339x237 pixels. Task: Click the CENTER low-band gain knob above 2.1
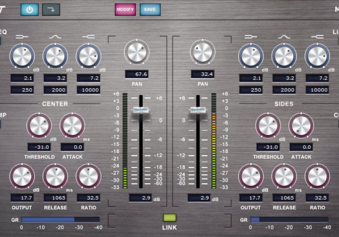22,56
